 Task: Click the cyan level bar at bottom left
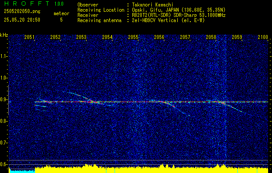click(x=22, y=171)
